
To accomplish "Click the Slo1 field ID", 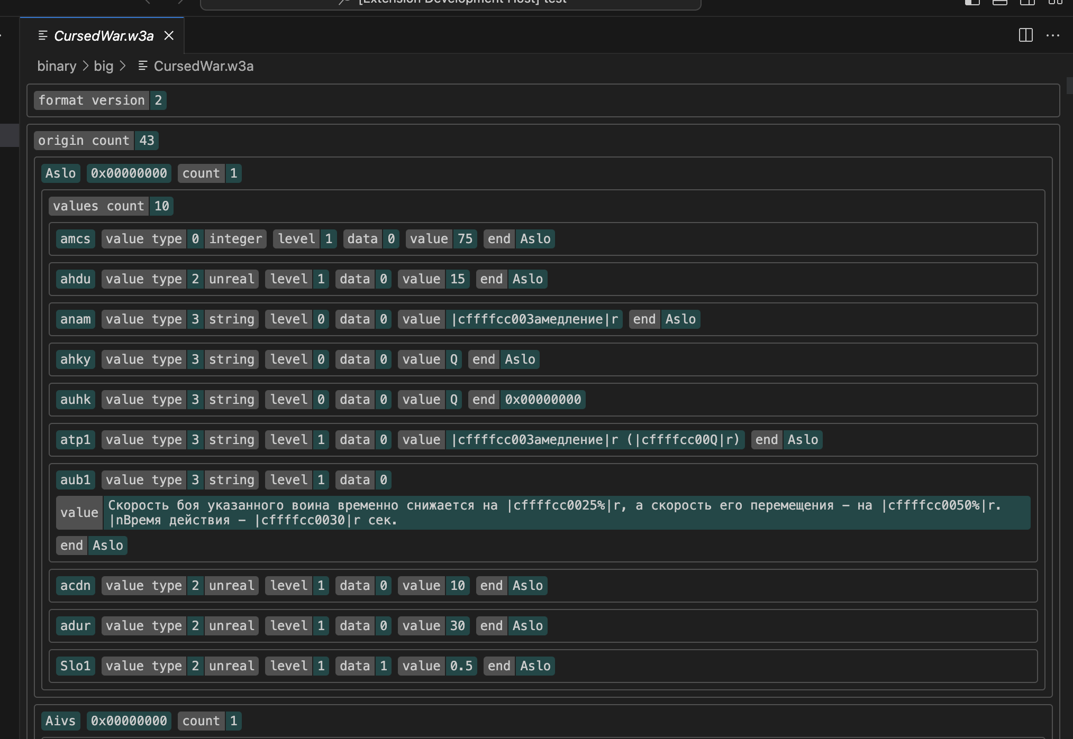I will click(x=76, y=666).
